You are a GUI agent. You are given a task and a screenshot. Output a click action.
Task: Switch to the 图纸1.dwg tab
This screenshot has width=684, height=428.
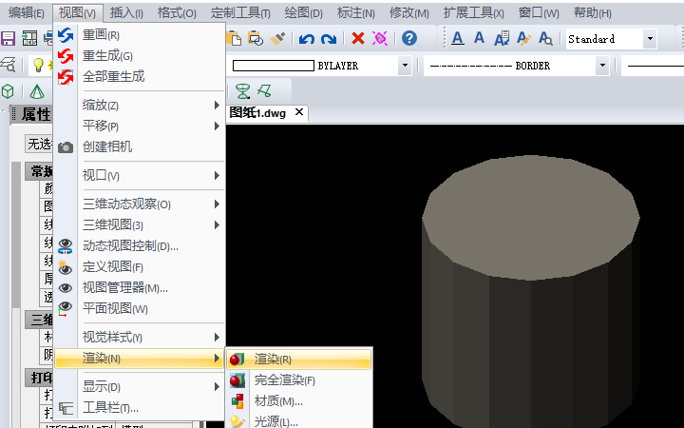coord(257,112)
